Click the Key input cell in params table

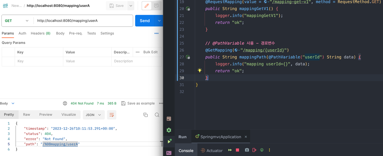[39, 61]
